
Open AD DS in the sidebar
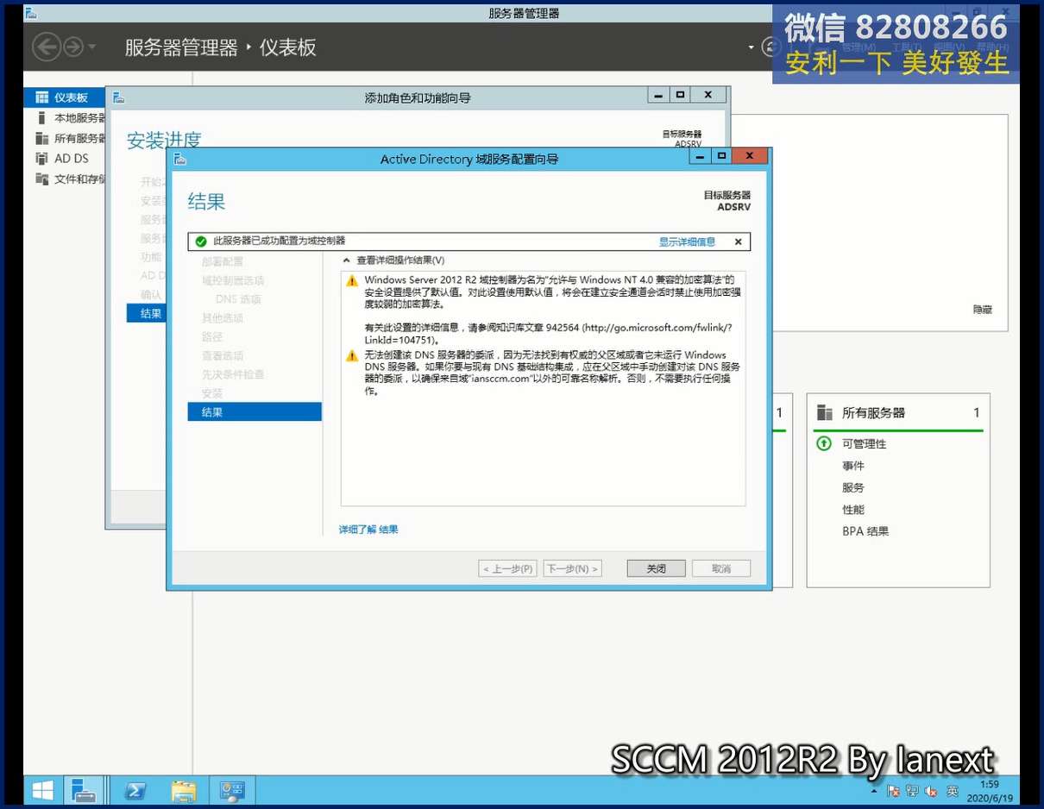pyautogui.click(x=72, y=159)
